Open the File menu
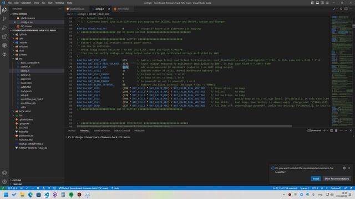Image resolution: width=355 pixels, height=199 pixels. pos(9,3)
